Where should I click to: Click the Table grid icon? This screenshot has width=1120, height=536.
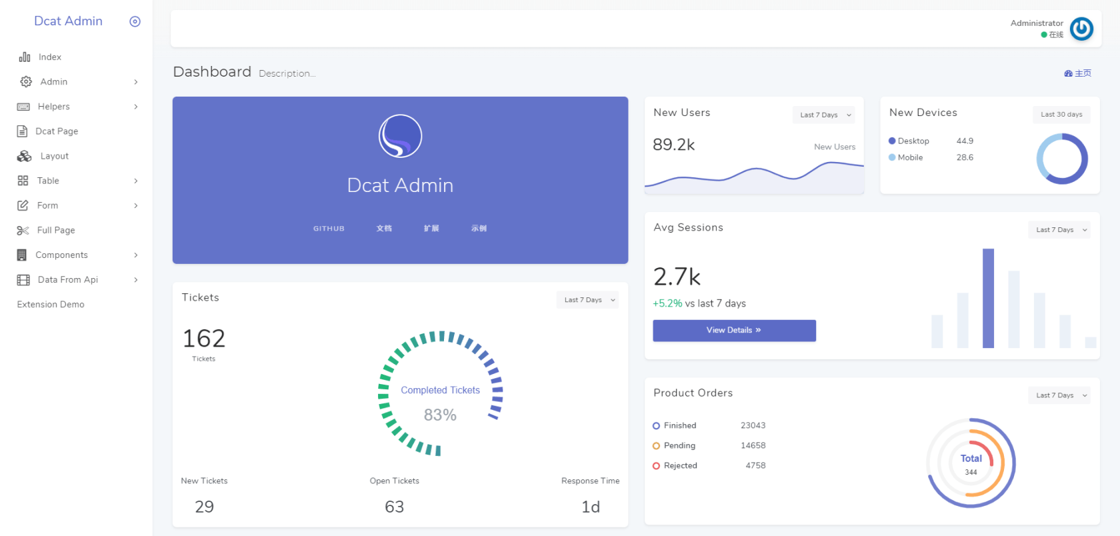point(23,181)
